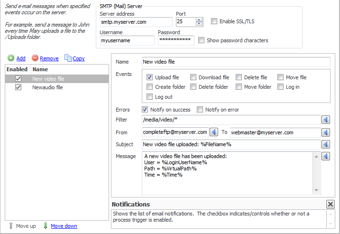Viewport: 340px width, 234px height.
Task: Close the Notifications help panel
Action: (331, 204)
